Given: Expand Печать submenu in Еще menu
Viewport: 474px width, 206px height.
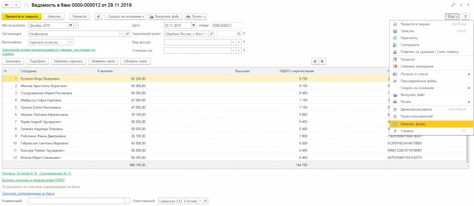Looking at the screenshot, I should point(431,102).
